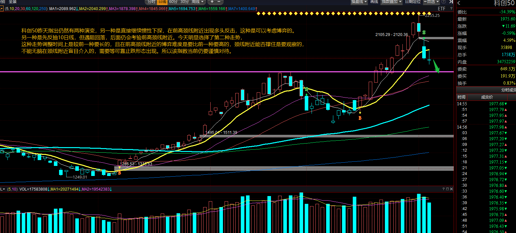Open help for the volume indicator panel
This screenshot has width=516, height=233.
click(444, 189)
